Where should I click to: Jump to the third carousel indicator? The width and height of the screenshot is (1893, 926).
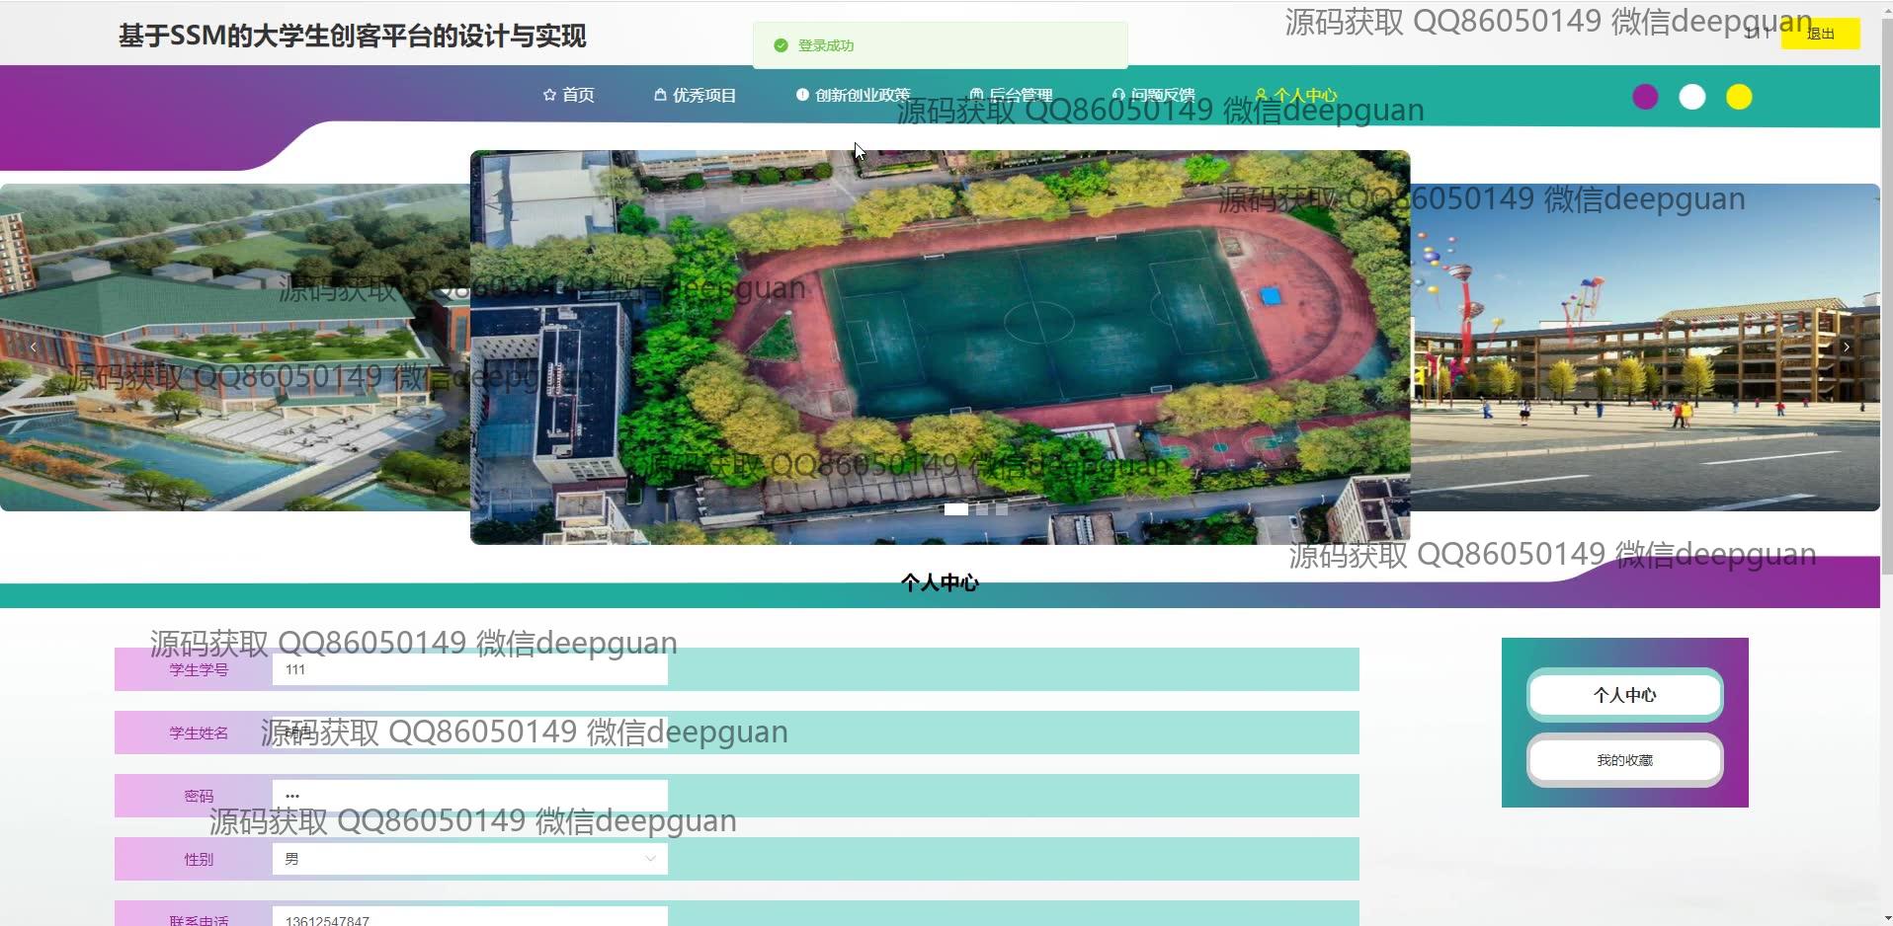1002,509
